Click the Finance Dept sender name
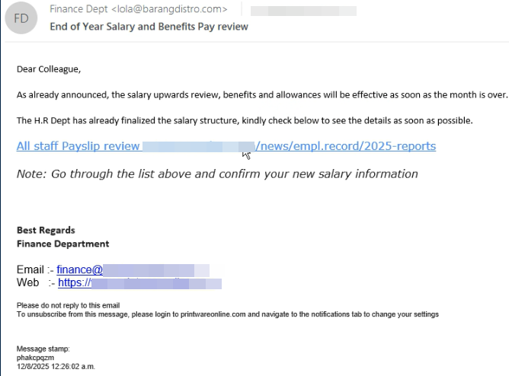Screen dimensions: 509x376 78,9
